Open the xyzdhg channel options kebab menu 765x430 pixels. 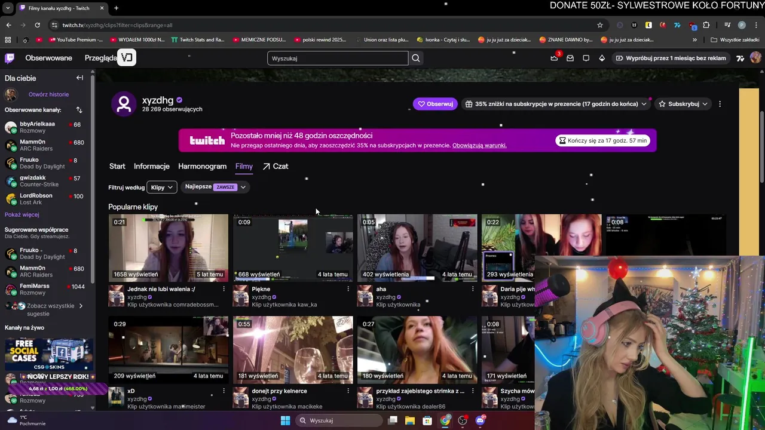pos(720,104)
